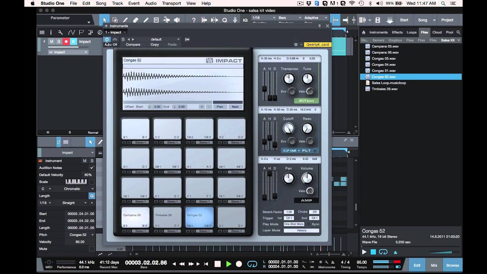Click the Congas 52 pad
This screenshot has width=487, height=274.
199,217
